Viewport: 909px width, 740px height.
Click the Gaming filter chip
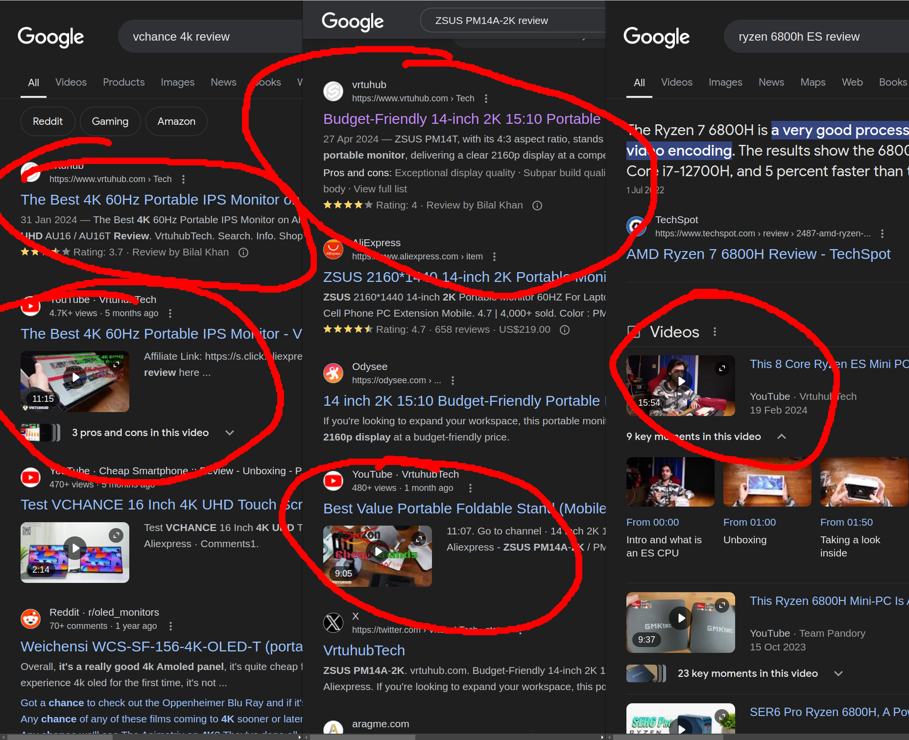[110, 121]
